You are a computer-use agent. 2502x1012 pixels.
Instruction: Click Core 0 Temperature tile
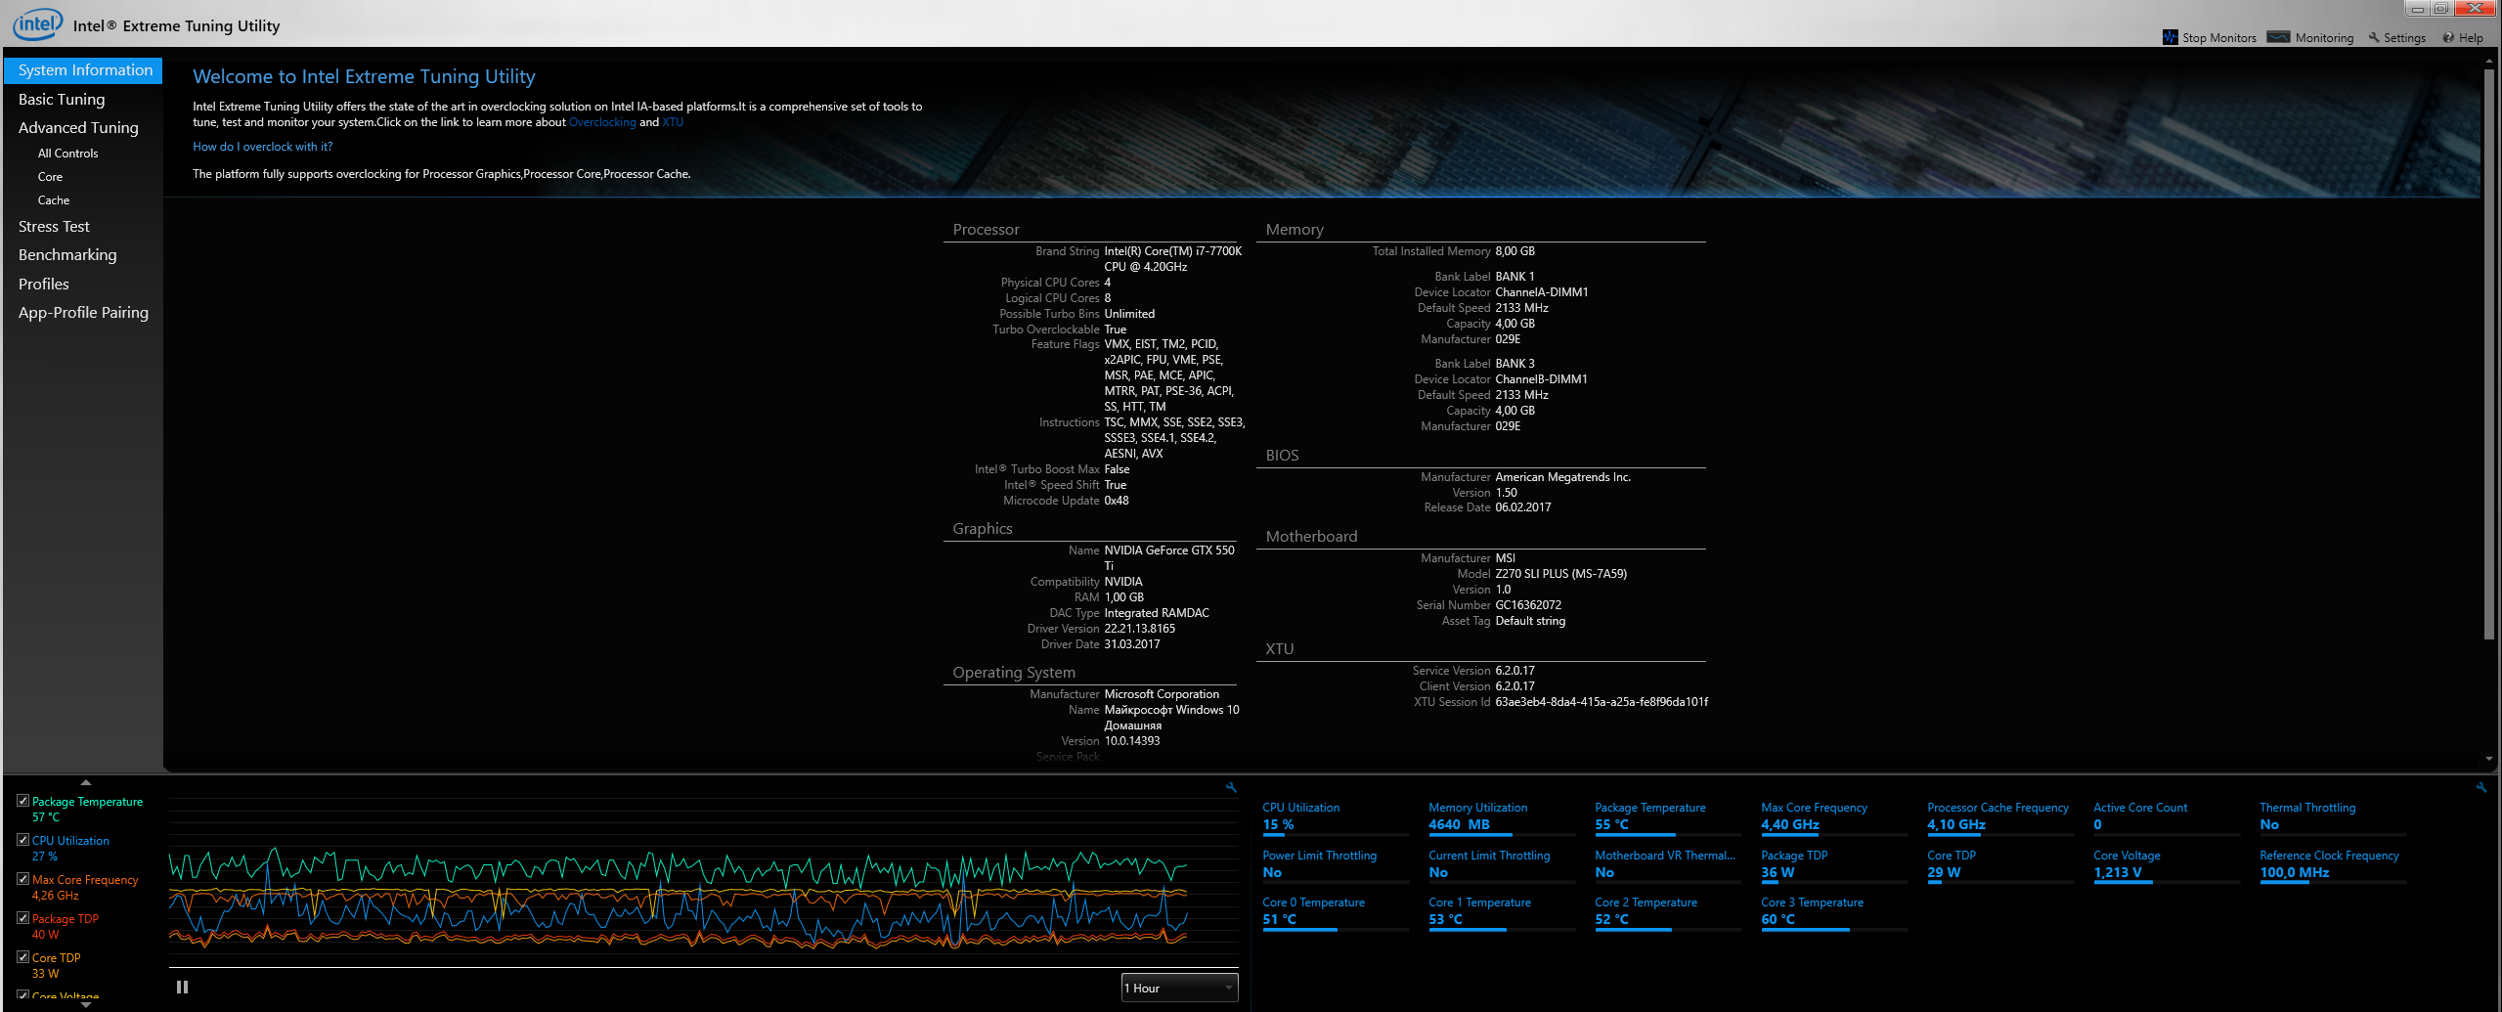point(1336,912)
